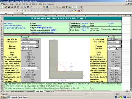
Task: Click the Paste Function fx icon
Action: click(54, 7)
